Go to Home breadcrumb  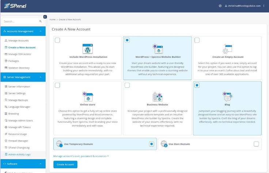(53, 20)
